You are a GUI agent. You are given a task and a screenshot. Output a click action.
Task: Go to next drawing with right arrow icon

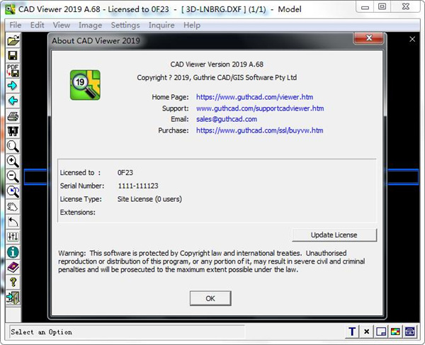(13, 86)
